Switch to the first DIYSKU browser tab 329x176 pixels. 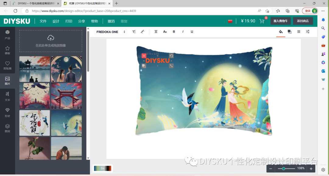point(36,3)
